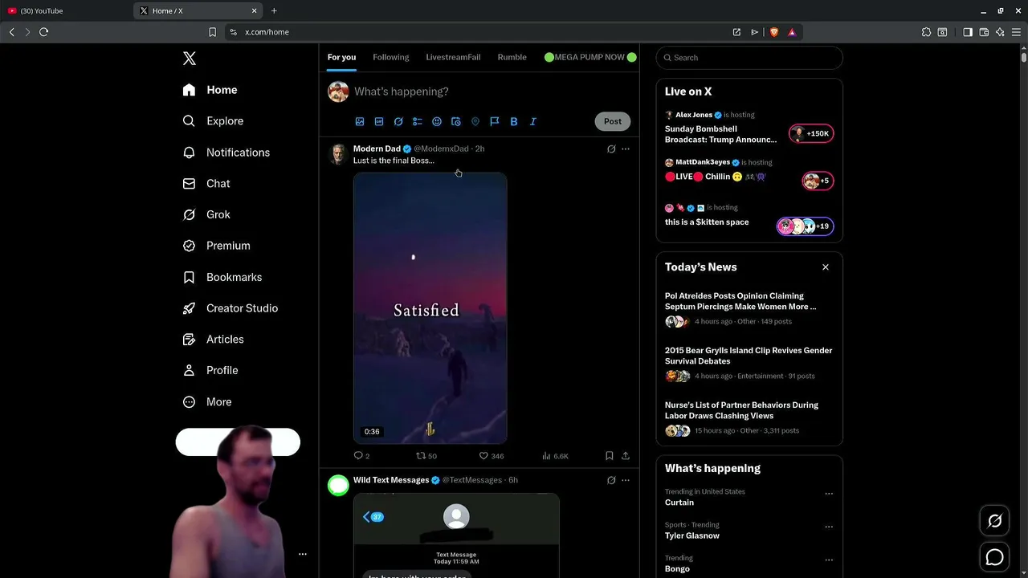Open Brave Wallet icon
The height and width of the screenshot is (578, 1028).
(x=984, y=32)
